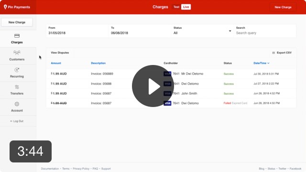306x172 pixels.
Task: Click New Charge in the top header
Action: [283, 7]
